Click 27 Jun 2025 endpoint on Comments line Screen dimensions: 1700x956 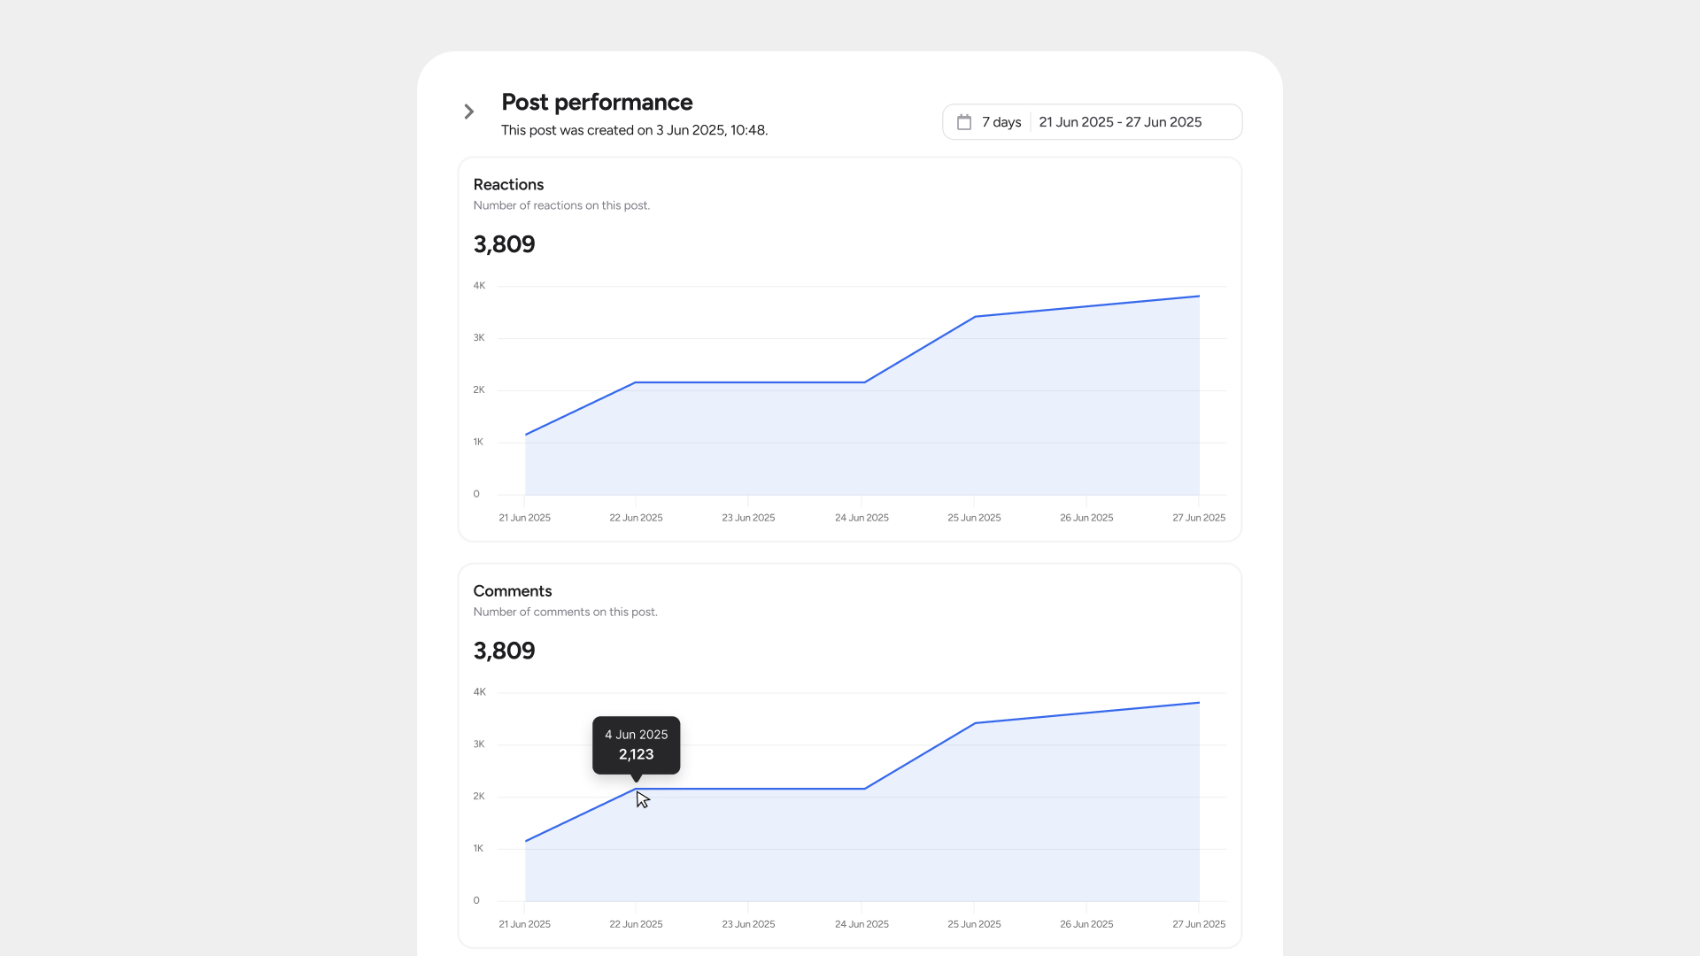[x=1199, y=703]
